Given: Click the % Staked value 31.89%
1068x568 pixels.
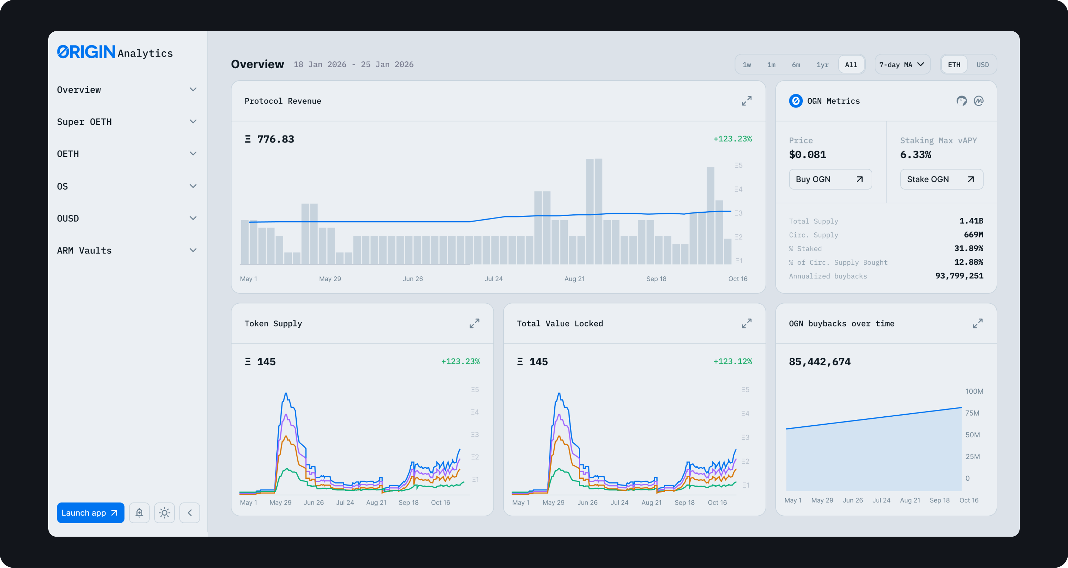Looking at the screenshot, I should click(x=968, y=248).
